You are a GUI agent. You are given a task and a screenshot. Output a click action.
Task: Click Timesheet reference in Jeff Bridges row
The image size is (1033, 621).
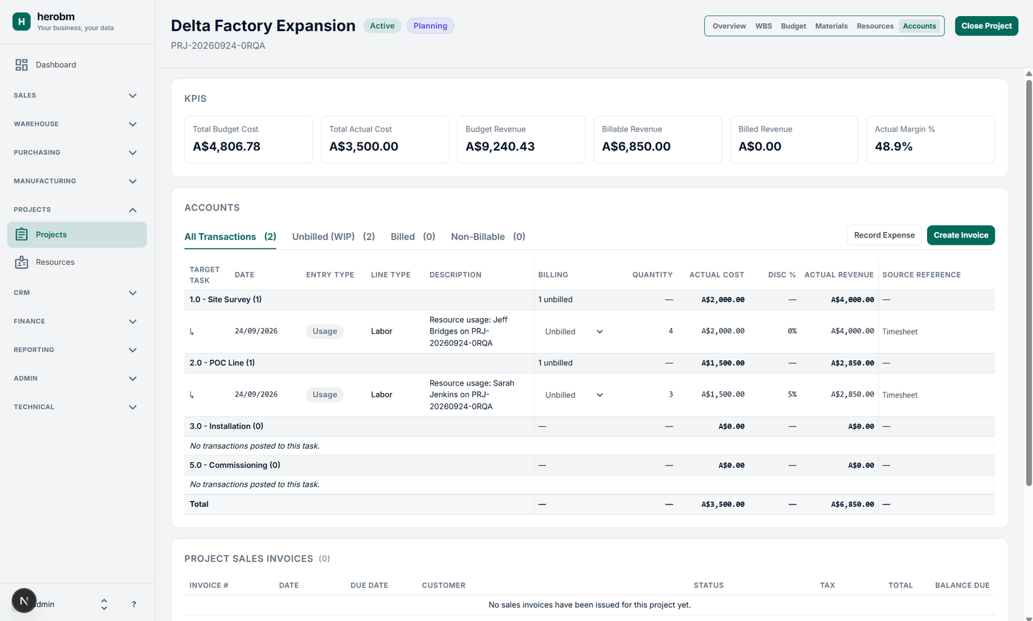tap(900, 332)
